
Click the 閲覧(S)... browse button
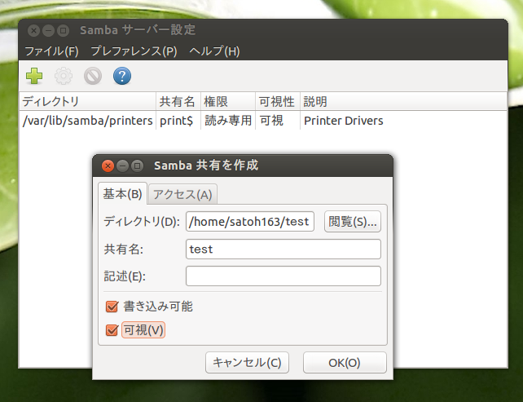[x=353, y=221]
